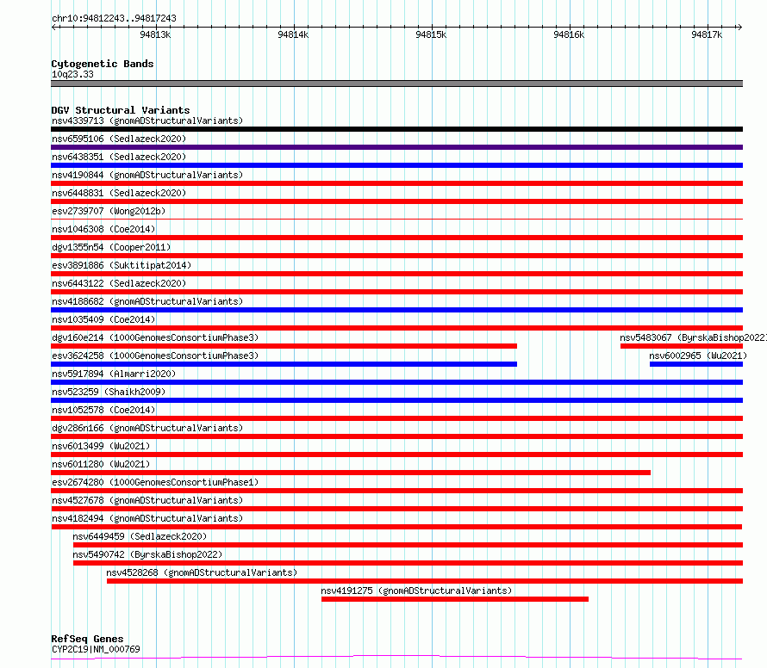
Task: Open the nsv6438351 (Sedlazeck2020) variant
Action: [119, 157]
